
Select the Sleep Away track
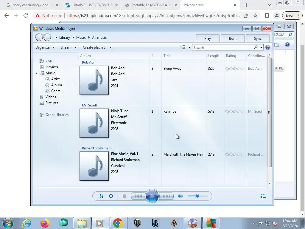pyautogui.click(x=172, y=69)
